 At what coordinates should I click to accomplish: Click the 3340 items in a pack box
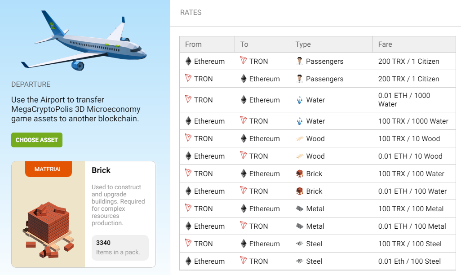coord(120,248)
